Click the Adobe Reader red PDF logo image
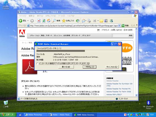This screenshot has height=117, width=156. coord(30,67)
